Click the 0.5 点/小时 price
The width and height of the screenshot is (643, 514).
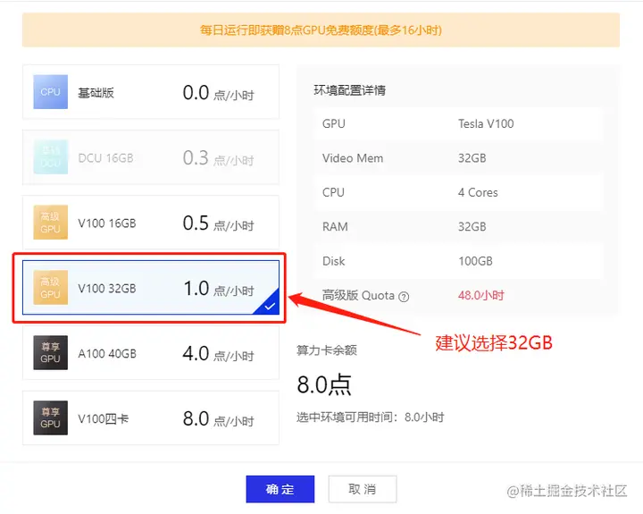pyautogui.click(x=219, y=223)
